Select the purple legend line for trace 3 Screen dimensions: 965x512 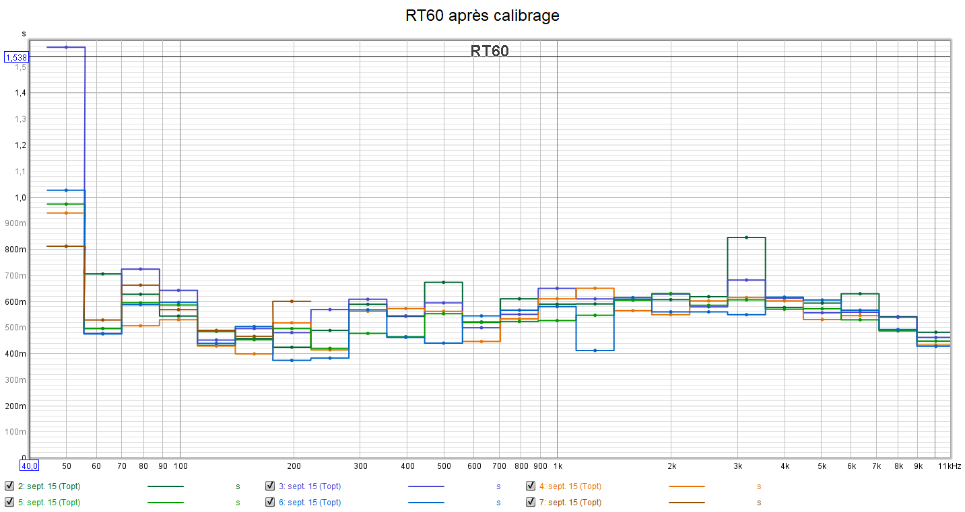pyautogui.click(x=426, y=486)
